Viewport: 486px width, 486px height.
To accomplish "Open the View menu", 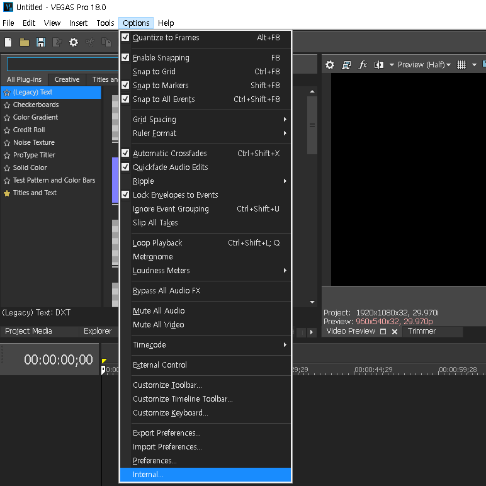I will [52, 23].
